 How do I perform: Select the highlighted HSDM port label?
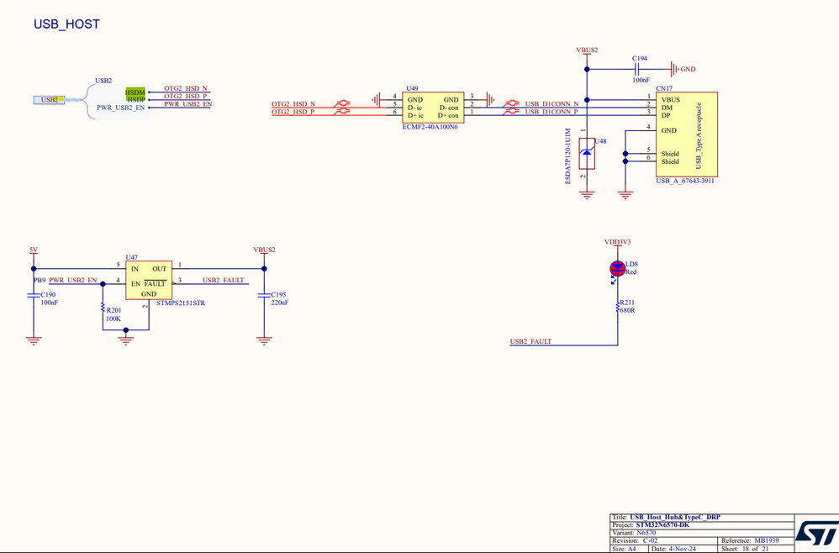click(135, 92)
